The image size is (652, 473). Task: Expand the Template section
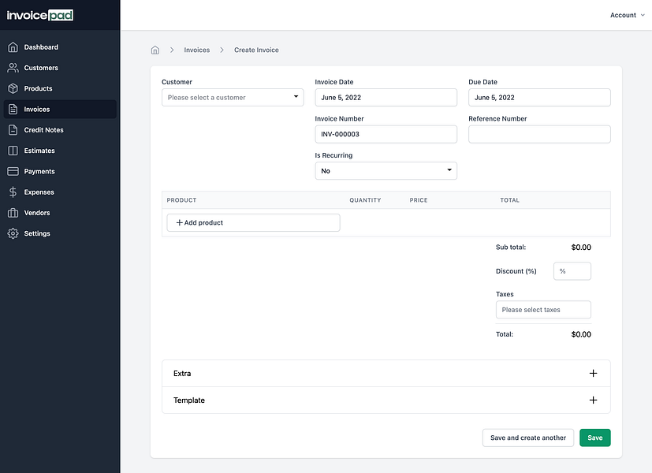coord(386,400)
